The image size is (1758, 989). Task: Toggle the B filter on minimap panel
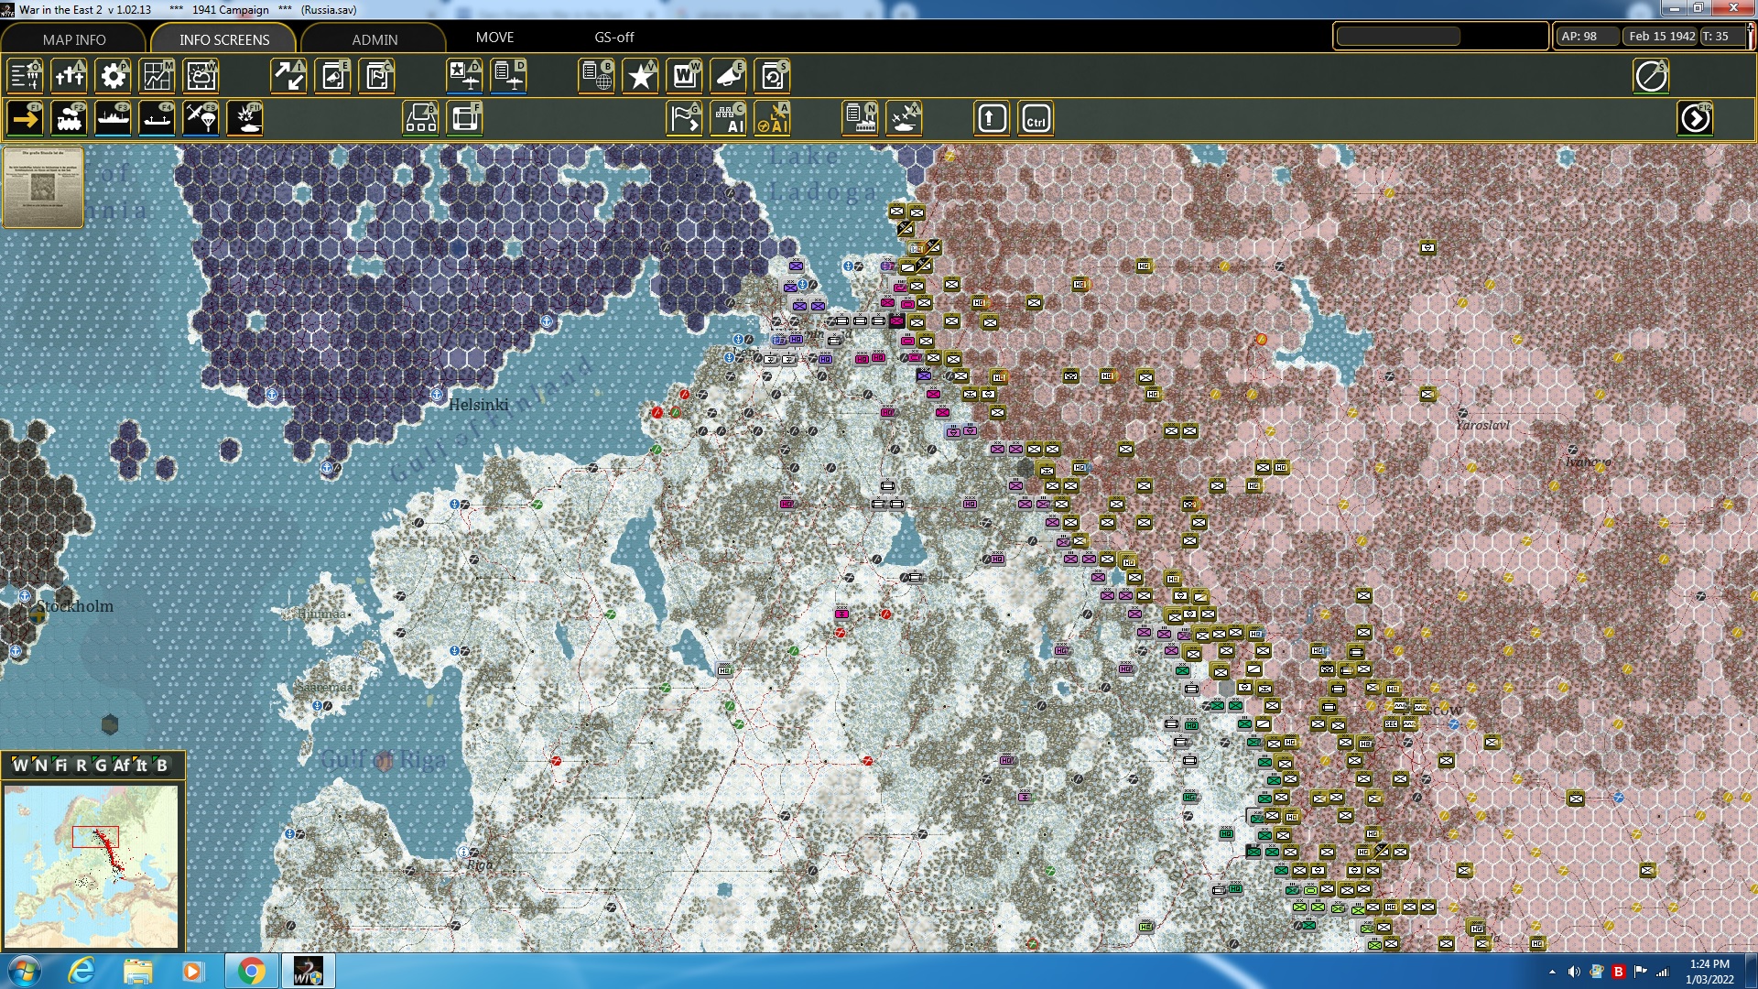(162, 766)
